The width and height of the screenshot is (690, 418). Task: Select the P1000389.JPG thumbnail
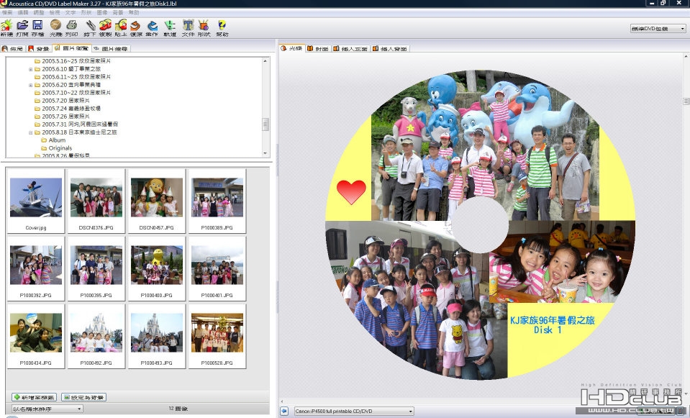[217, 201]
